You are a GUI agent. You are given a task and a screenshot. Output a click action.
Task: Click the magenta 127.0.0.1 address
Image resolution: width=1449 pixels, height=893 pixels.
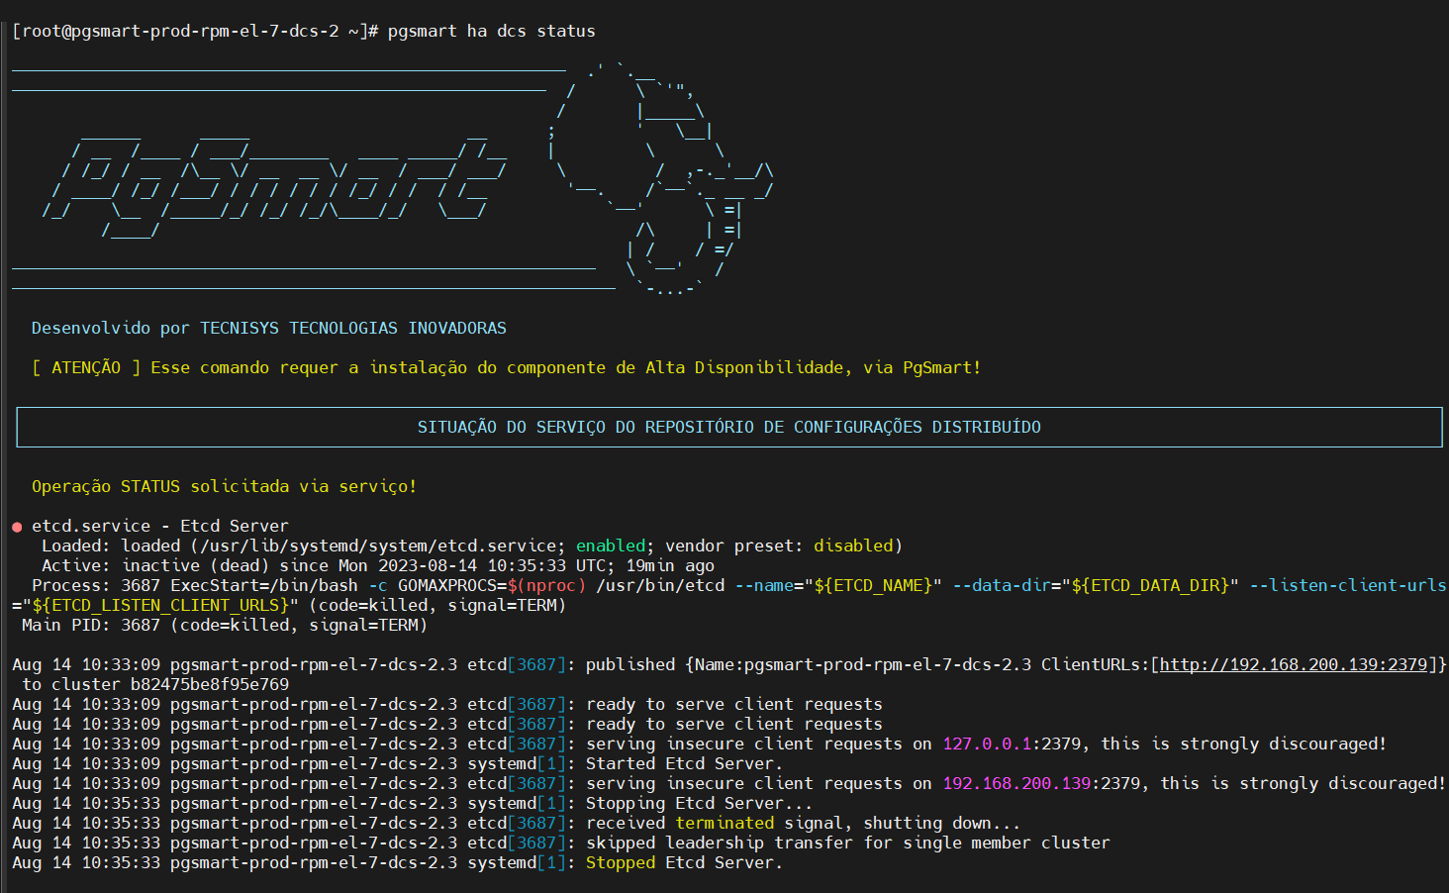tap(987, 744)
